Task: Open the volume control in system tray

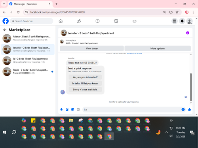Action: (x=171, y=136)
